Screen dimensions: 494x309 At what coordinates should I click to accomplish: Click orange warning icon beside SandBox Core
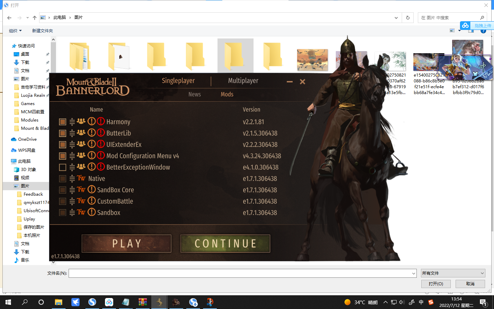point(92,189)
